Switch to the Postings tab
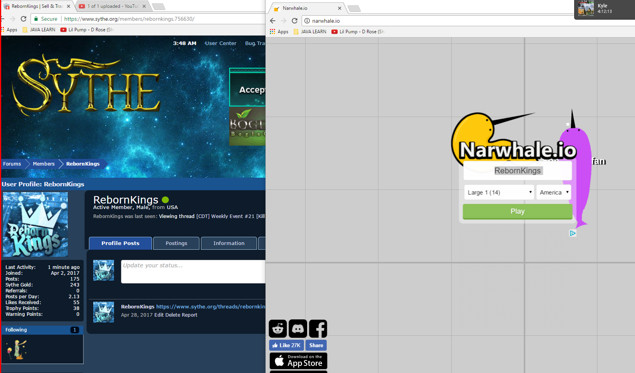The image size is (635, 373). [176, 243]
